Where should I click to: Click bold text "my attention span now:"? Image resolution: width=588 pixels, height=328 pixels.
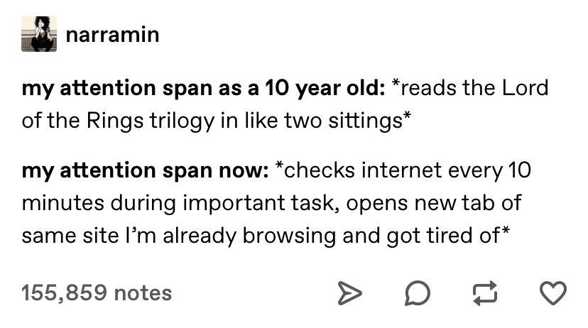click(x=145, y=170)
